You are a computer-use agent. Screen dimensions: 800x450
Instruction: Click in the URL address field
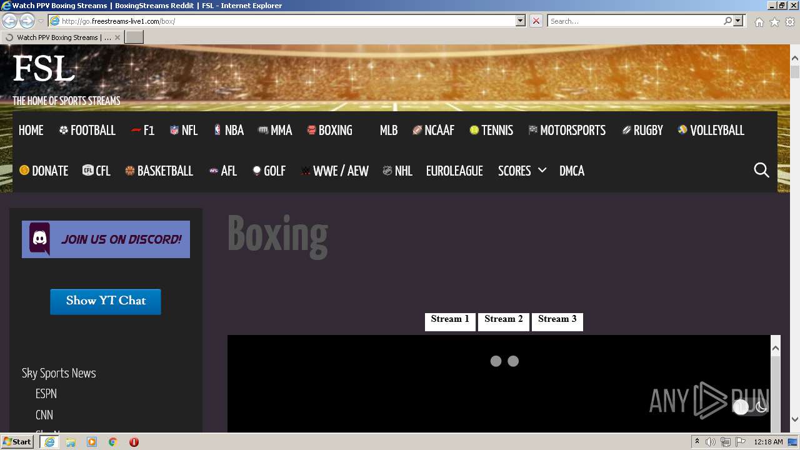pyautogui.click(x=287, y=21)
